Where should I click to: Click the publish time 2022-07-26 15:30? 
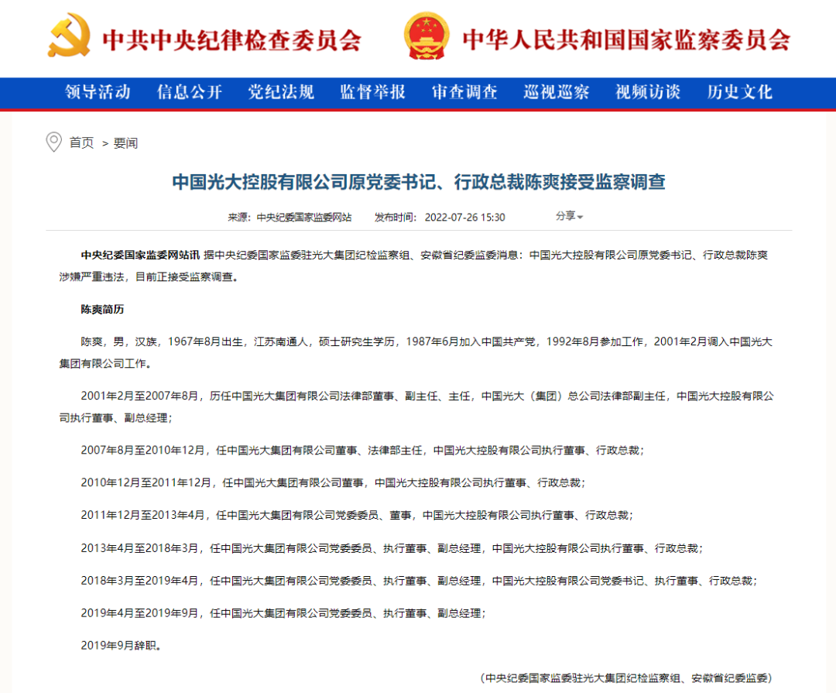465,217
